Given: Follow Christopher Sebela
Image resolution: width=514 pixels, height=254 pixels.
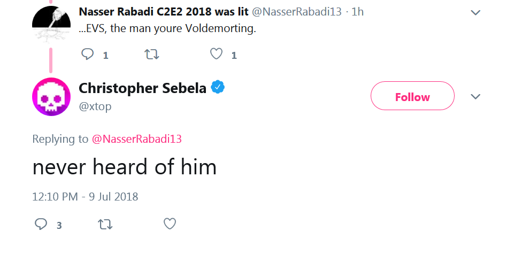Looking at the screenshot, I should point(412,96).
